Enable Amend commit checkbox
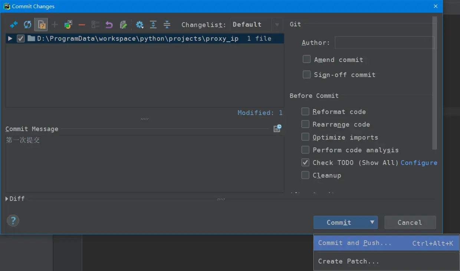The image size is (460, 271). tap(306, 59)
